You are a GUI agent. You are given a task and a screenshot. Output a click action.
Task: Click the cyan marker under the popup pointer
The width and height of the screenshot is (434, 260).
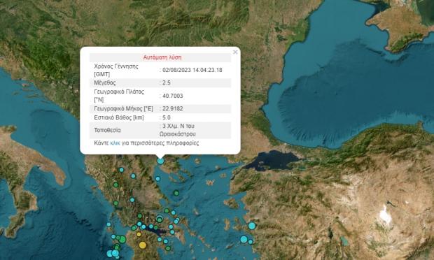coord(160,161)
